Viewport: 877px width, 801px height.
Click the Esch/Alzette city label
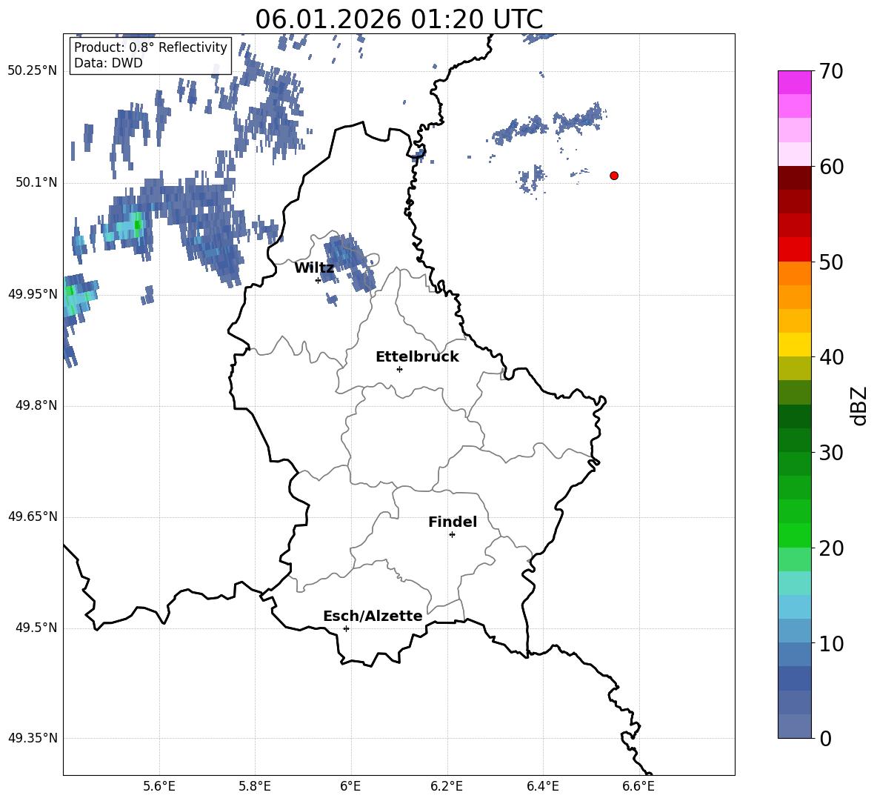click(x=373, y=616)
